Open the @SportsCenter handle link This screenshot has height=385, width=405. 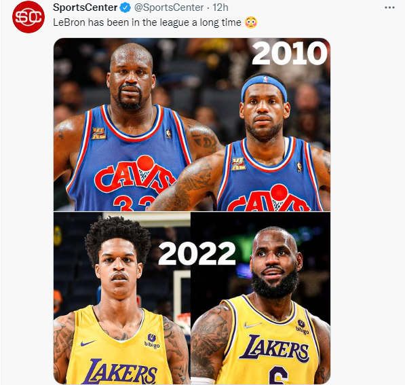point(169,7)
